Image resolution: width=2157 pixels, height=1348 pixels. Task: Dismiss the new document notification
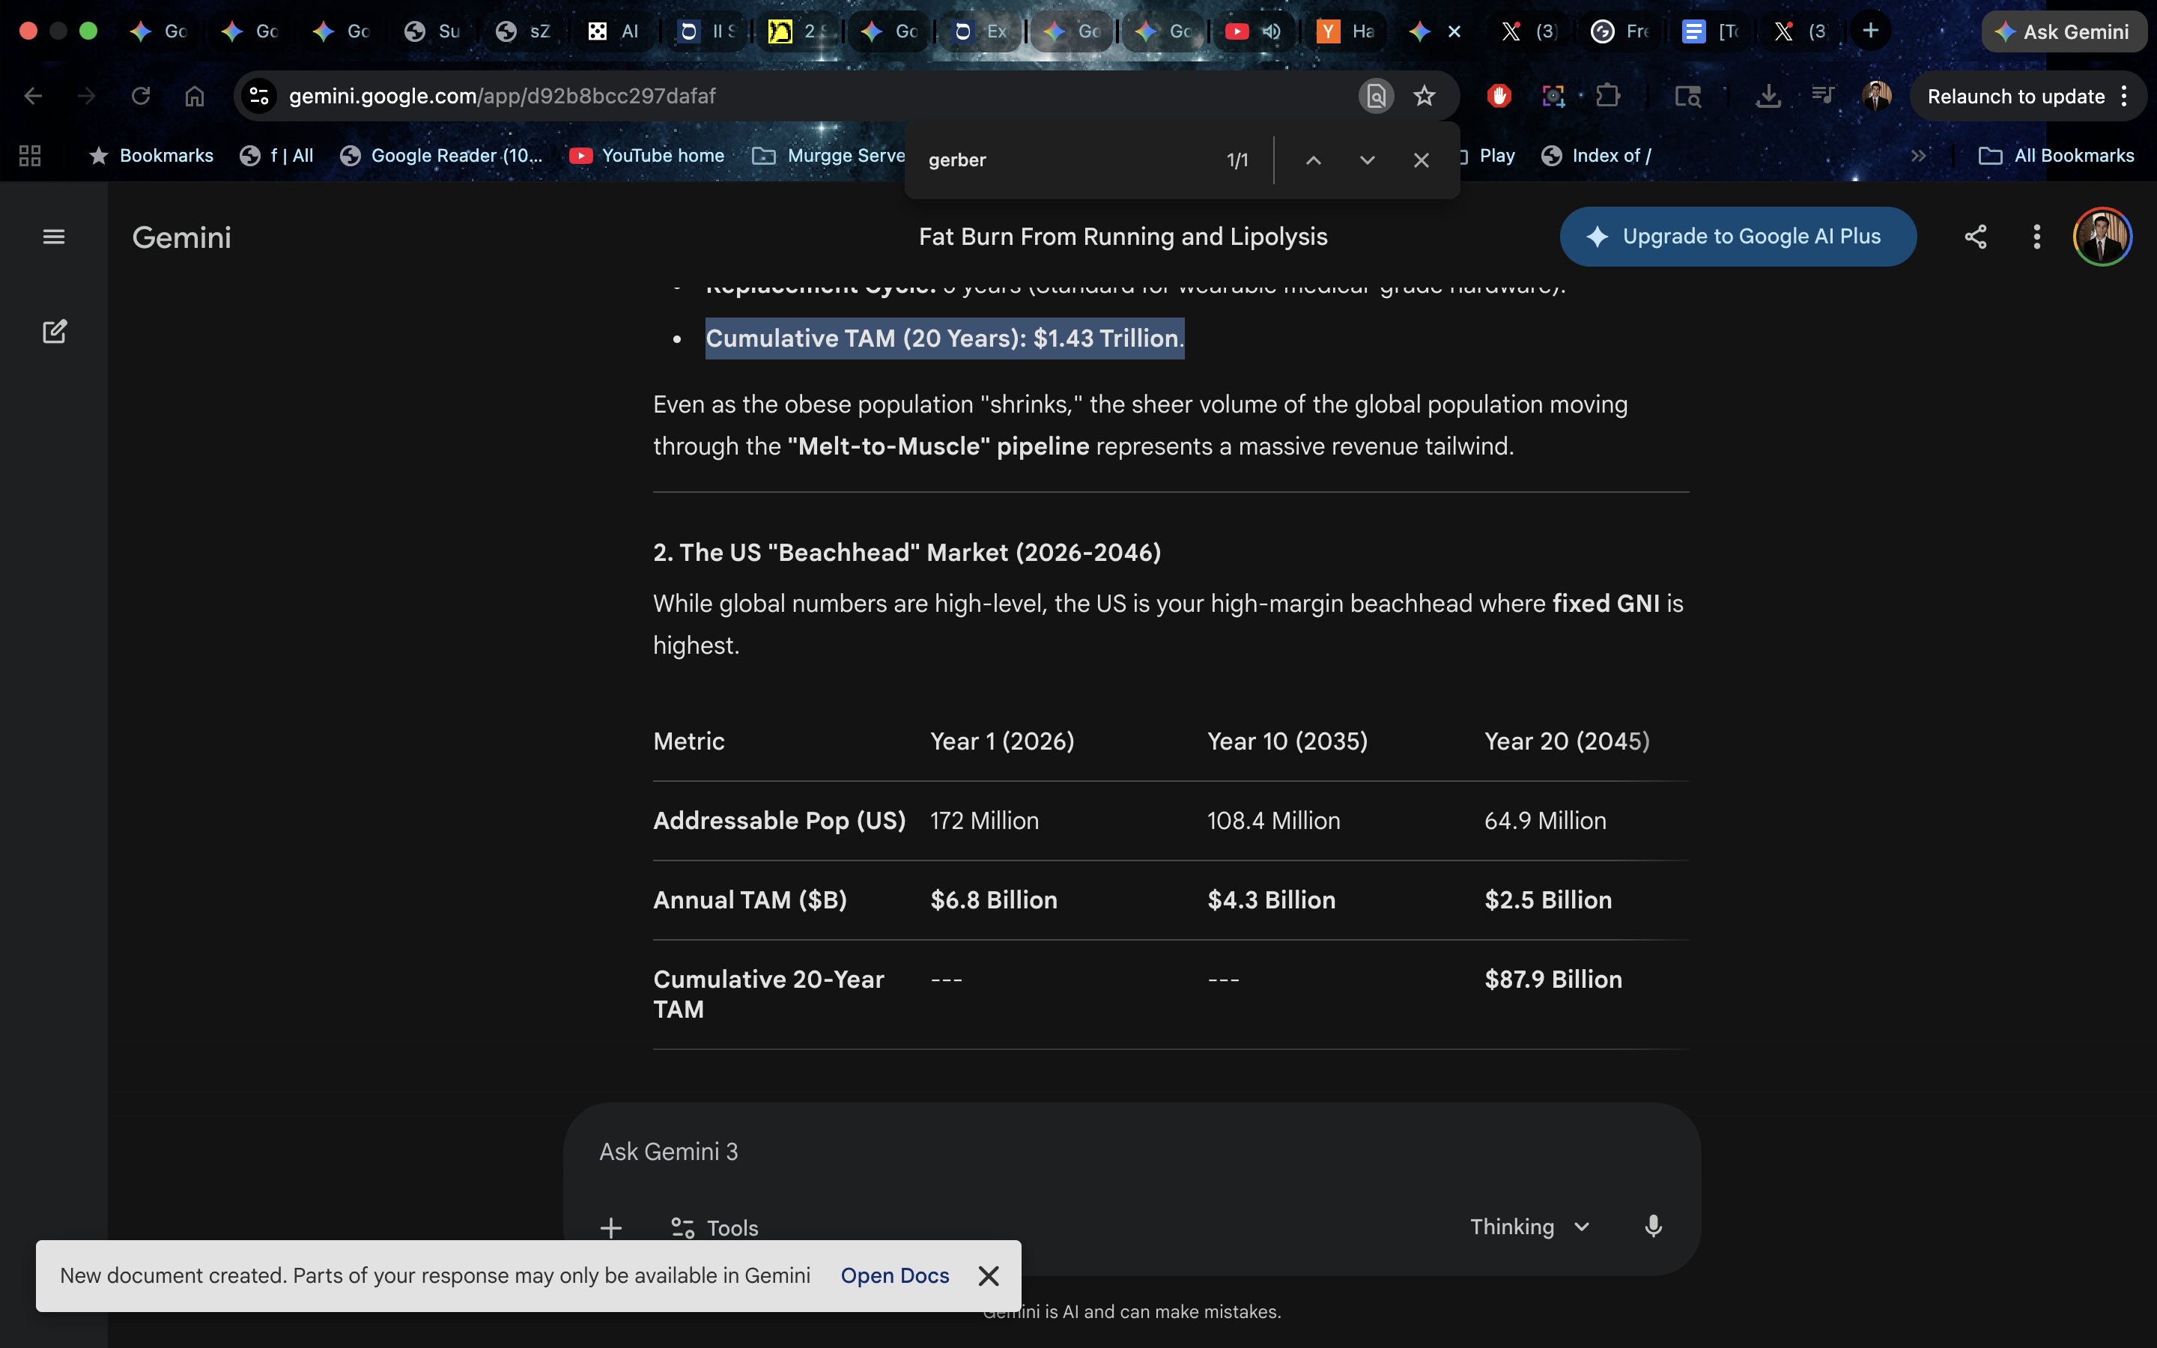[x=989, y=1276]
